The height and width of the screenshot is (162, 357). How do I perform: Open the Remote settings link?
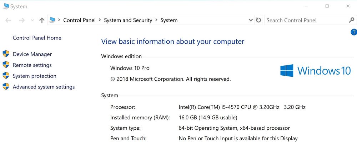coord(32,65)
